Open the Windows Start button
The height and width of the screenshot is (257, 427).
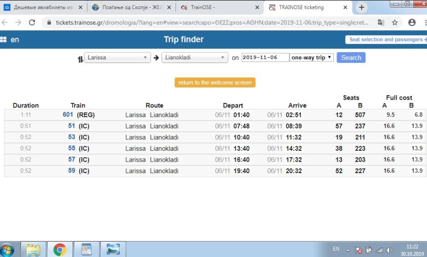(7, 249)
